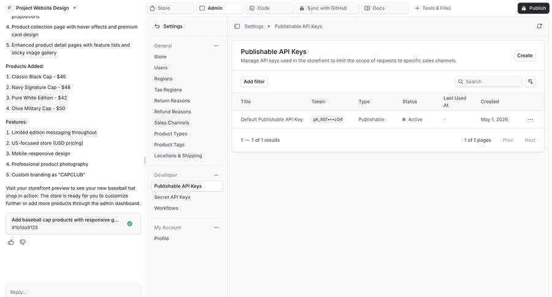Click the thumbs down feedback icon

[23, 242]
